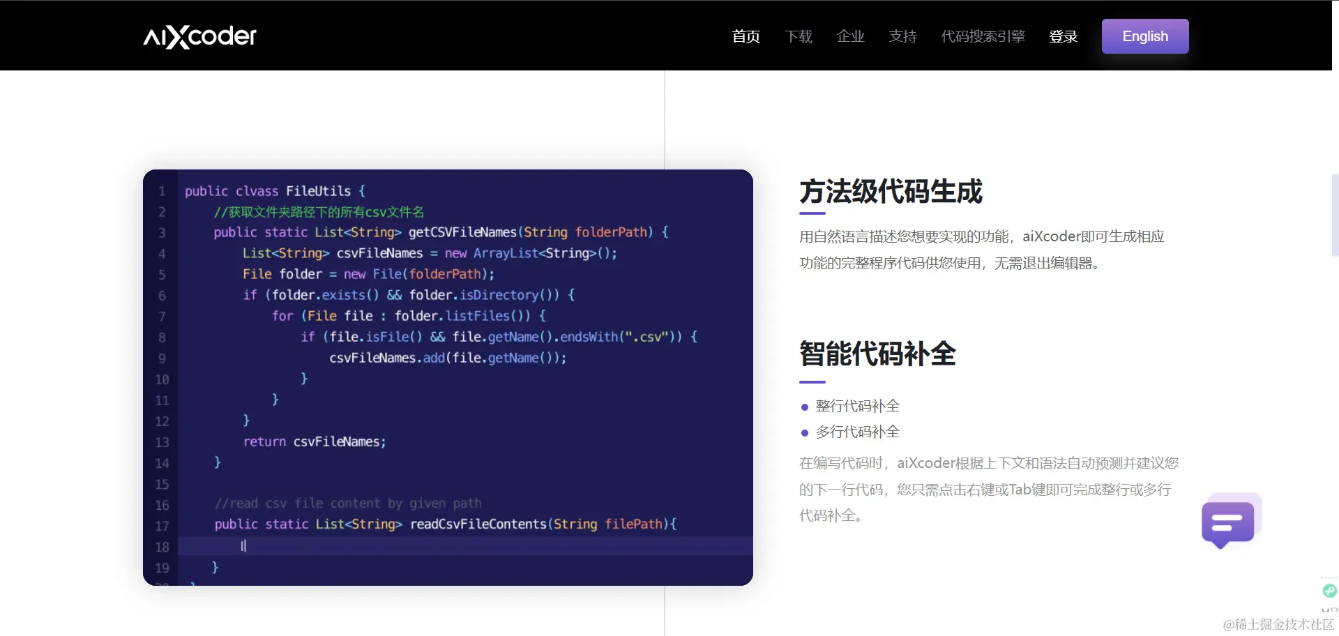Viewport: 1339px width, 636px height.
Task: Click line number 15 in code gutter
Action: pyautogui.click(x=162, y=484)
